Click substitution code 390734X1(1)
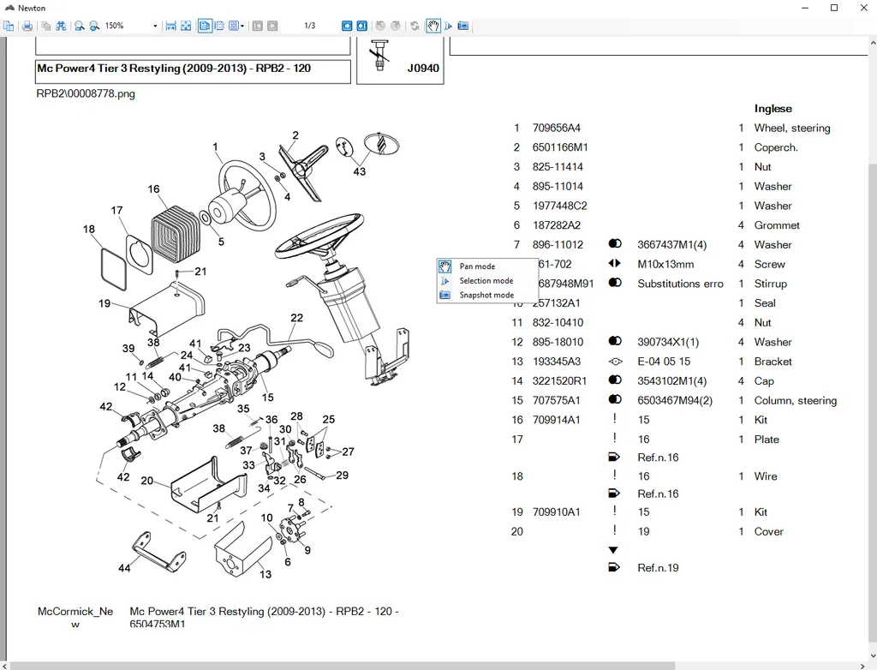Viewport: 877px width, 670px height. 668,342
